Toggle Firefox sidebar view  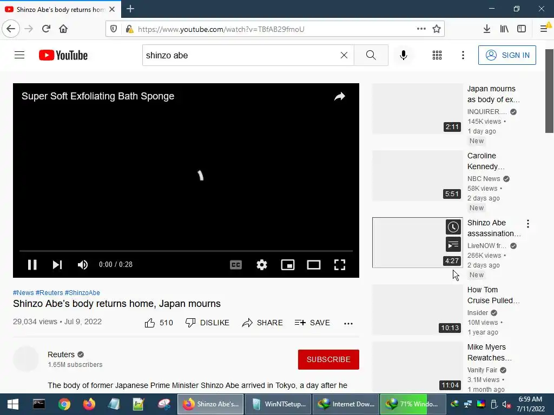(522, 29)
